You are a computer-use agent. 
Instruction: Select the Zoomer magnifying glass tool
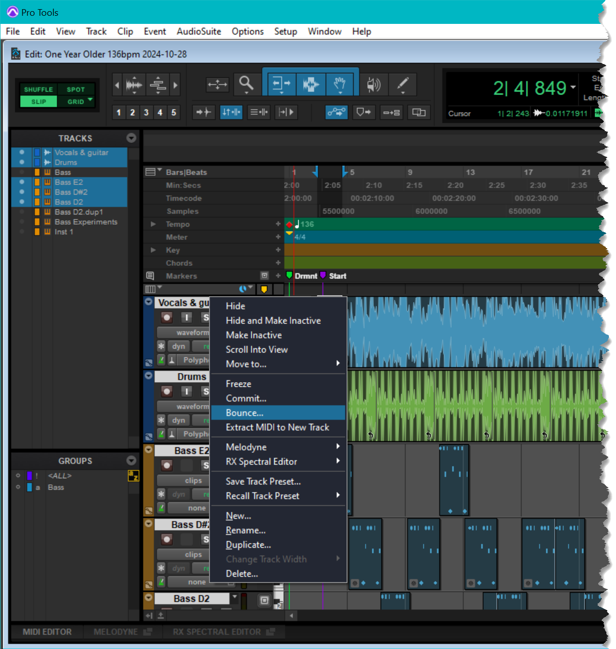tap(246, 83)
